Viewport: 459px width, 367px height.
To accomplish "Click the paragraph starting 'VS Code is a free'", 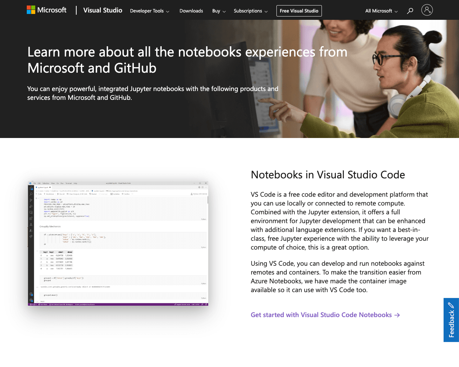I will click(x=340, y=221).
